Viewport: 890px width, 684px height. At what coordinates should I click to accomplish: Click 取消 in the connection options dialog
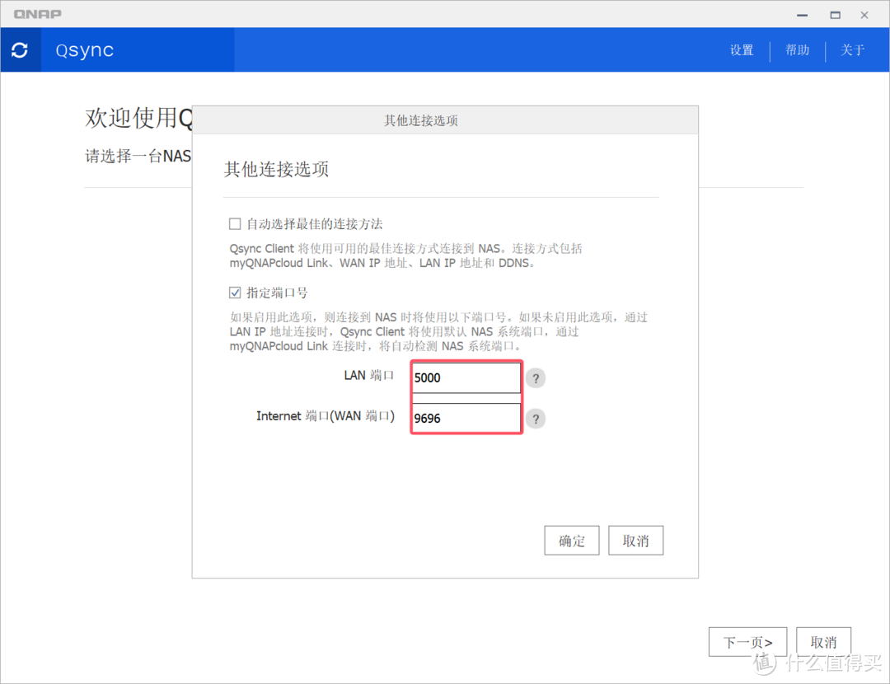pos(635,541)
